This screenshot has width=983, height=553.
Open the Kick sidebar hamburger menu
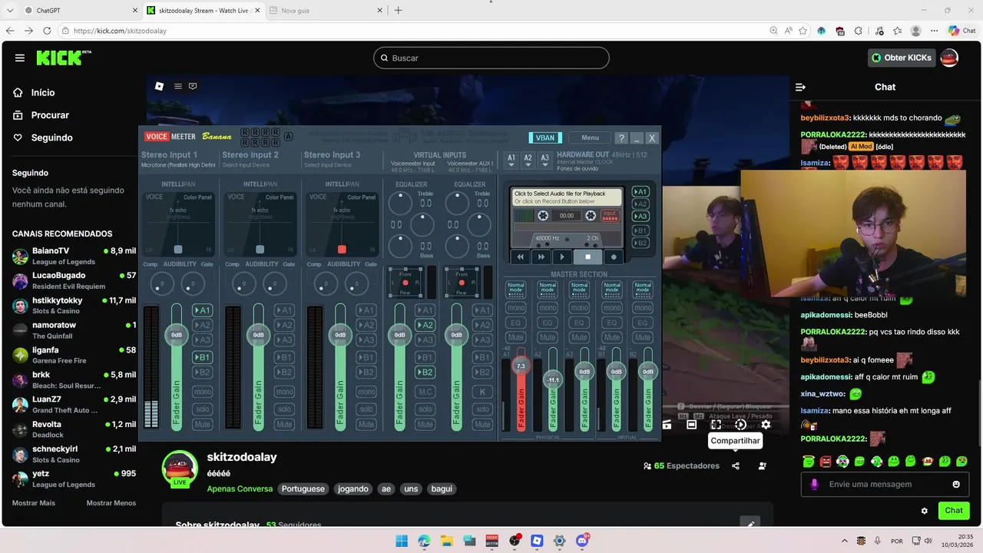(20, 58)
